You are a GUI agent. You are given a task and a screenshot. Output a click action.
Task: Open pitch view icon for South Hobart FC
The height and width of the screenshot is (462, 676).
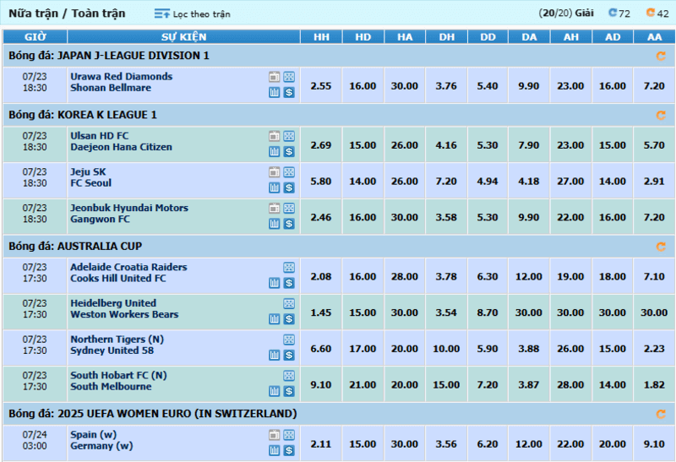[x=289, y=376]
